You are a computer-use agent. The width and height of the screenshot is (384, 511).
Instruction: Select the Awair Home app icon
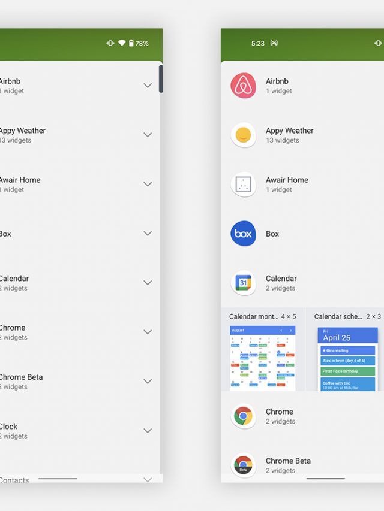click(243, 185)
